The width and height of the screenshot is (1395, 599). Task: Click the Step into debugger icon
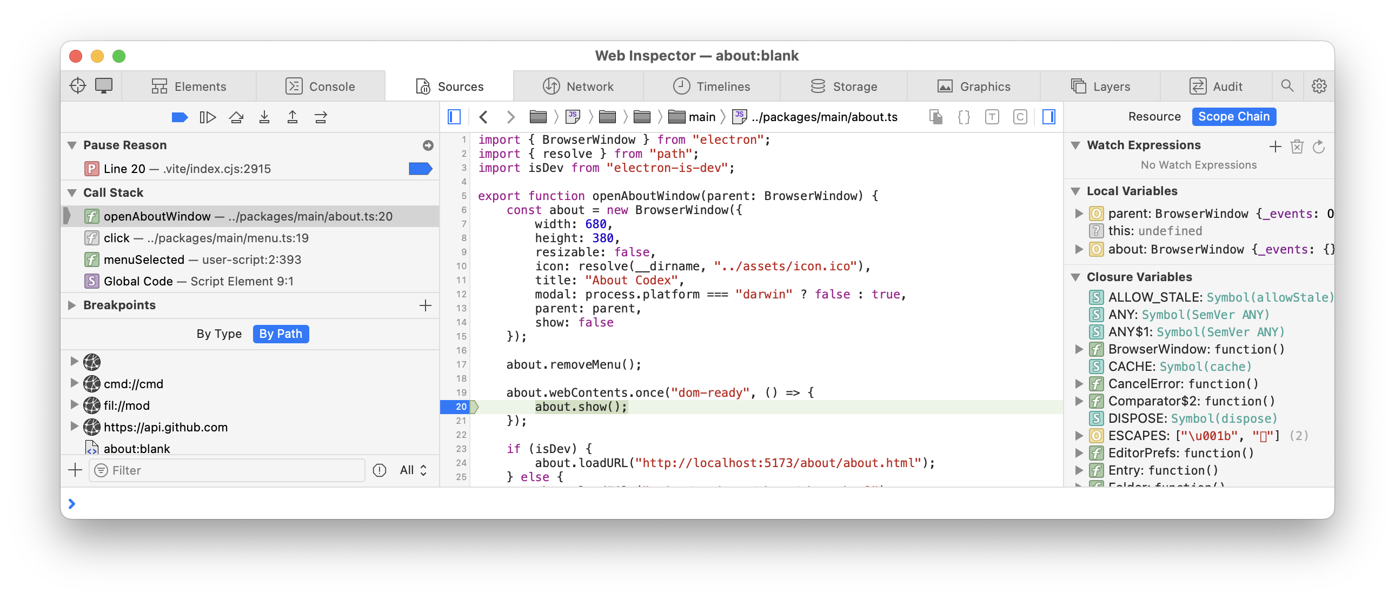264,117
